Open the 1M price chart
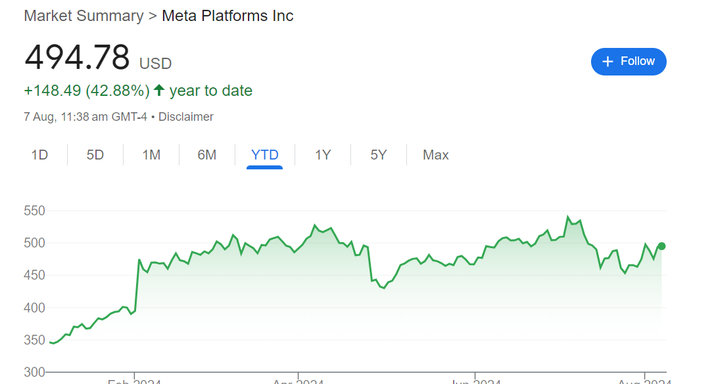 click(150, 155)
